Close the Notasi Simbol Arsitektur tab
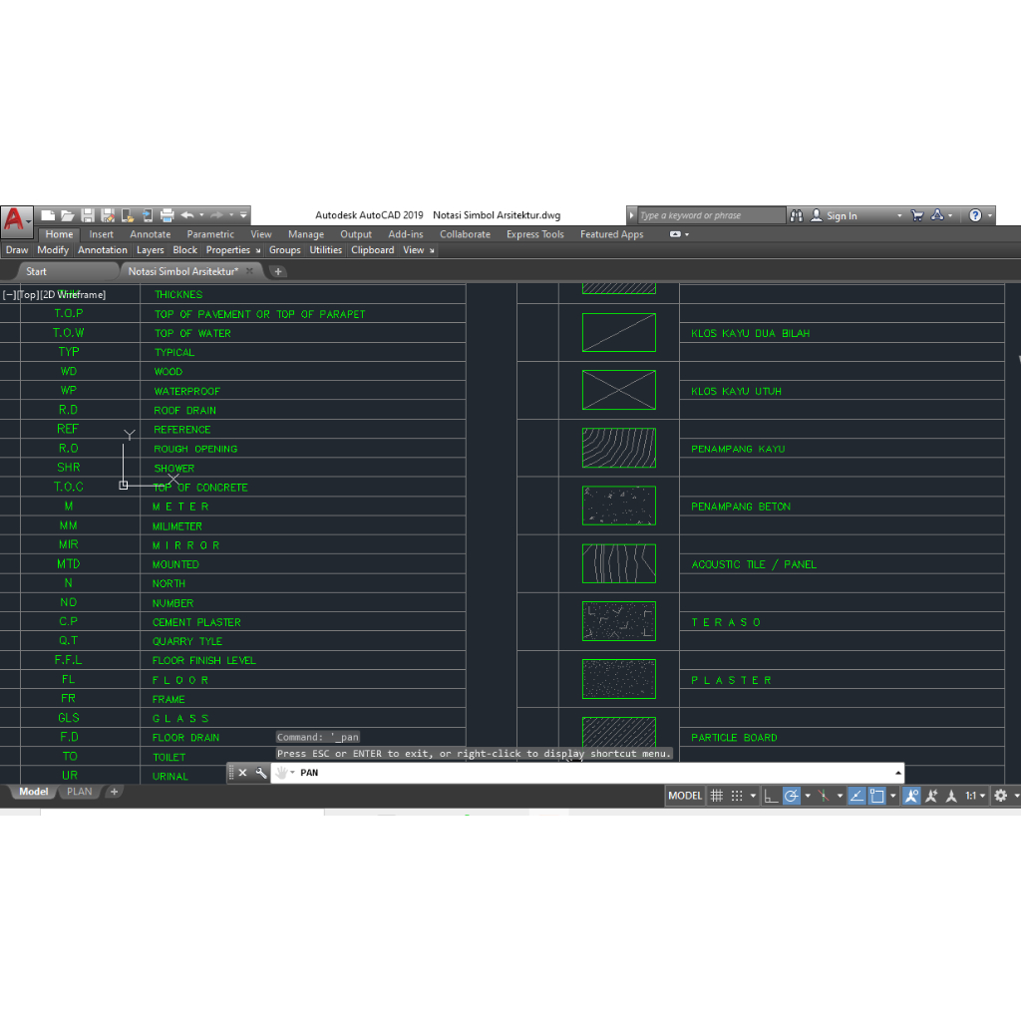Image resolution: width=1021 pixels, height=1021 pixels. 249,271
